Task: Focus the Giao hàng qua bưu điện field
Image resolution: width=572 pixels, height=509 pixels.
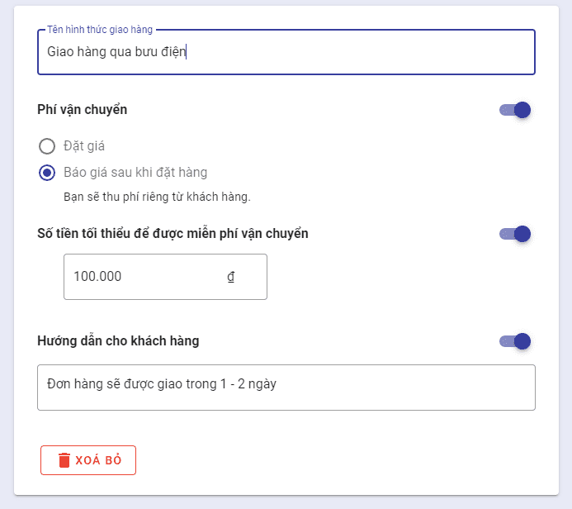Action: point(286,52)
